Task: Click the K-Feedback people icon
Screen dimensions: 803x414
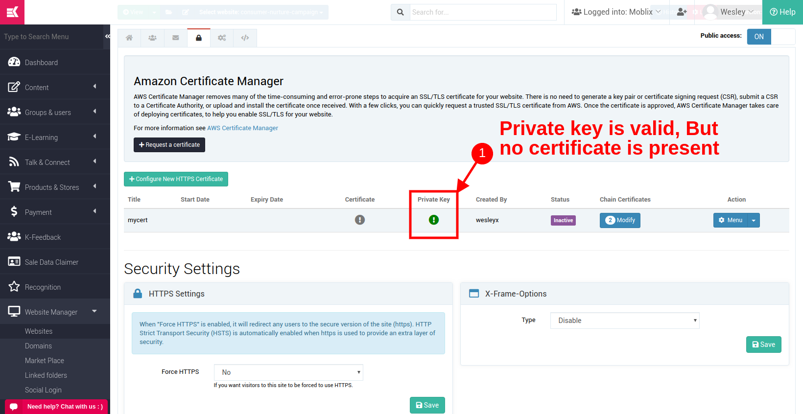Action: tap(14, 236)
